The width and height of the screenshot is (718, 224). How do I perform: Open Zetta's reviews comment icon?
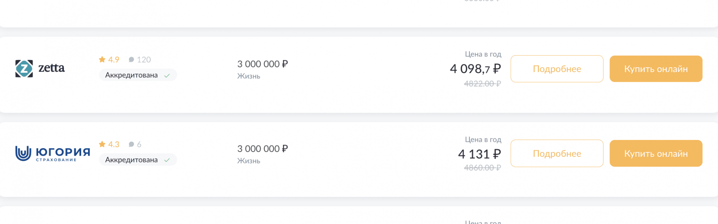point(131,60)
